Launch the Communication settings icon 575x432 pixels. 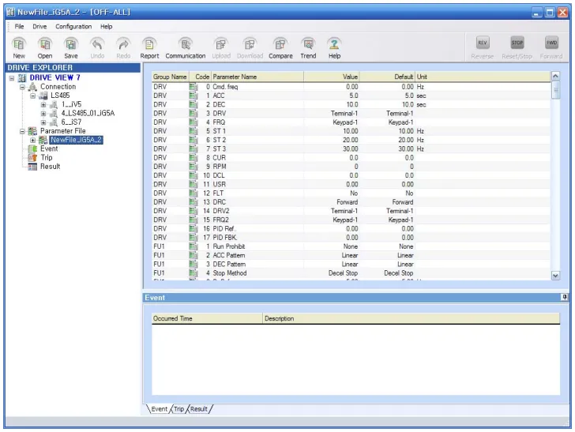[x=185, y=45]
